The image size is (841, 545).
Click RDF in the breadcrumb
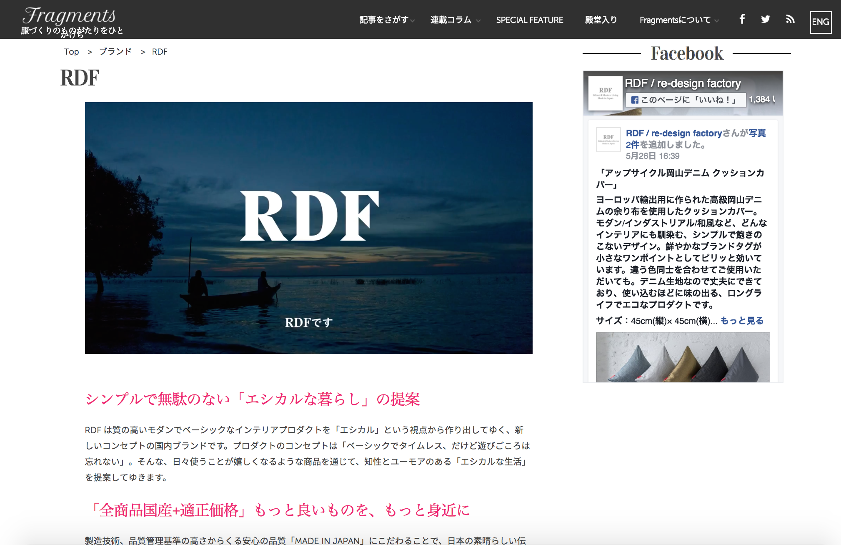[x=160, y=52]
